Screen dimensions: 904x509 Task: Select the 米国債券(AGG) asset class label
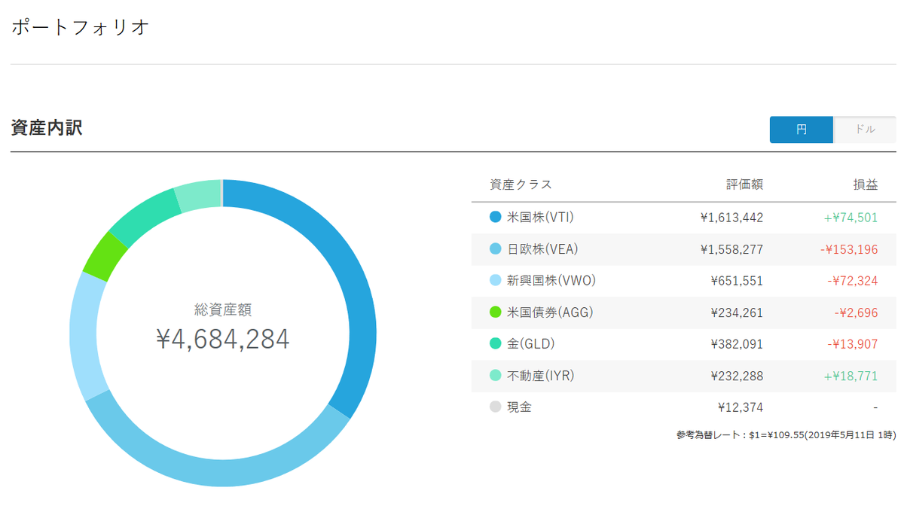pyautogui.click(x=550, y=312)
